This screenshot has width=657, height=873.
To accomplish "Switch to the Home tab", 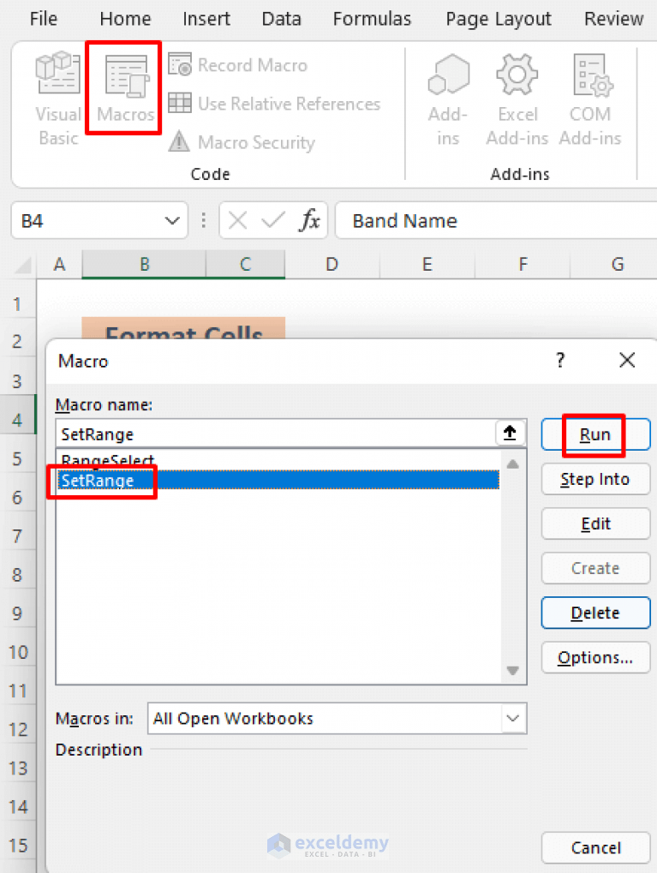I will [125, 18].
